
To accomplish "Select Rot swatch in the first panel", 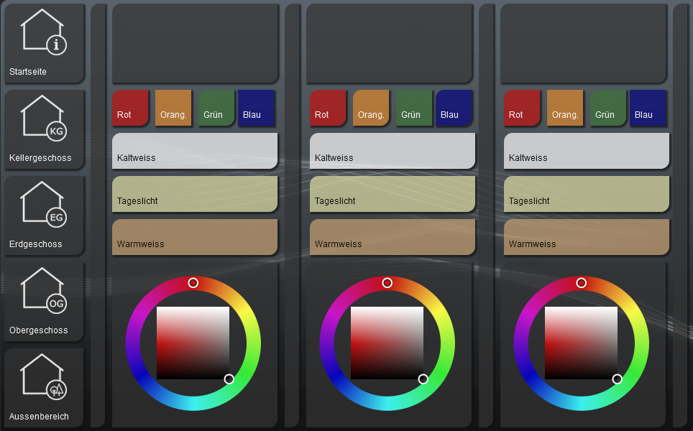I will pos(130,108).
